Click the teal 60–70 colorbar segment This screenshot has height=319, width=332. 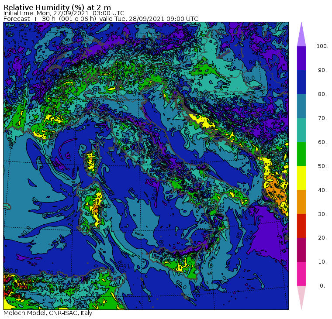coord(301,130)
